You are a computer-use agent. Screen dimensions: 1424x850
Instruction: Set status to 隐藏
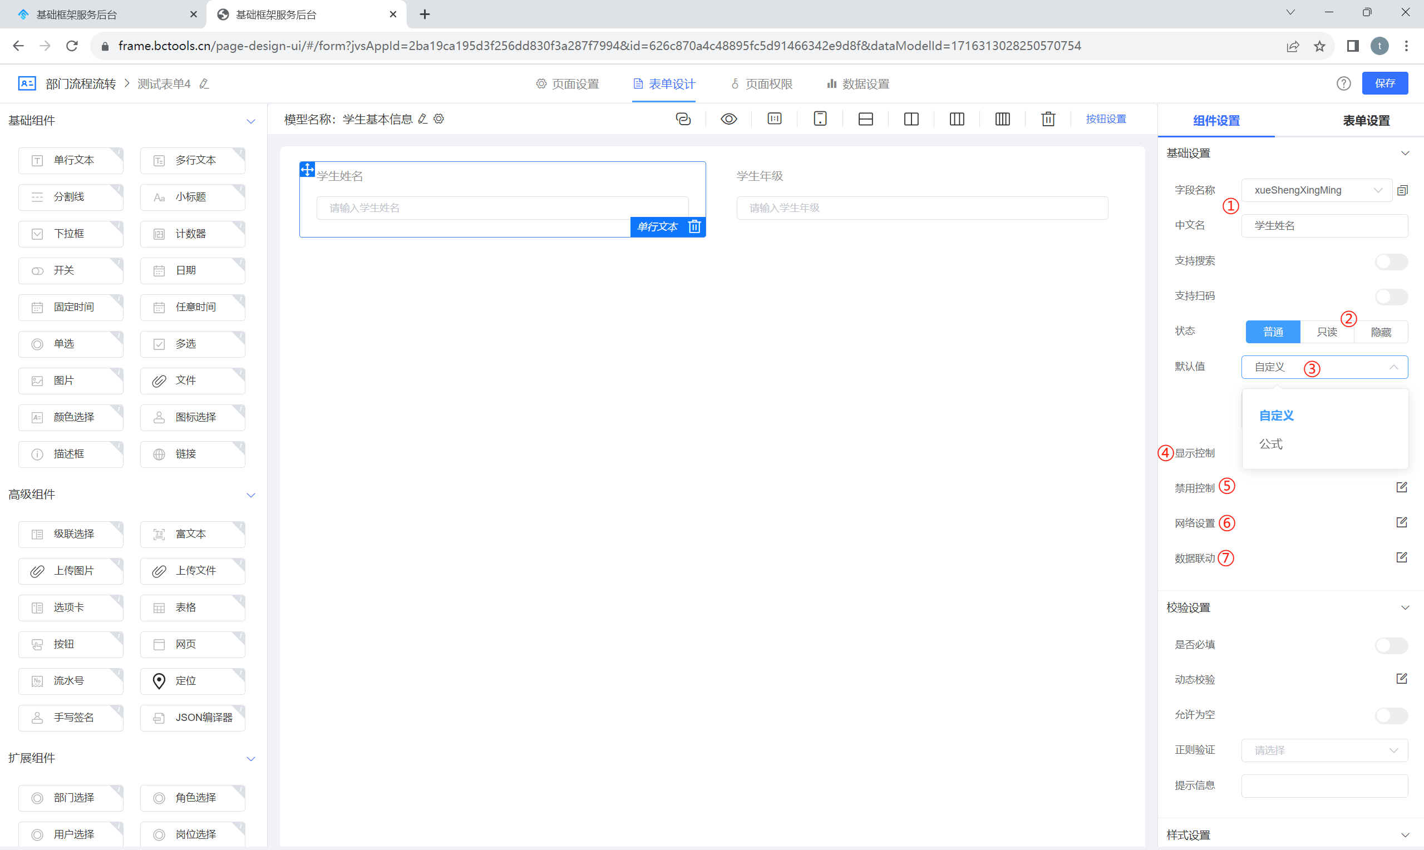click(x=1381, y=332)
